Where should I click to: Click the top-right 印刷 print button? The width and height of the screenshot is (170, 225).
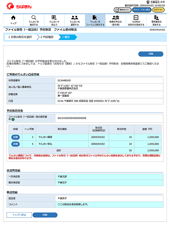[x=151, y=54]
